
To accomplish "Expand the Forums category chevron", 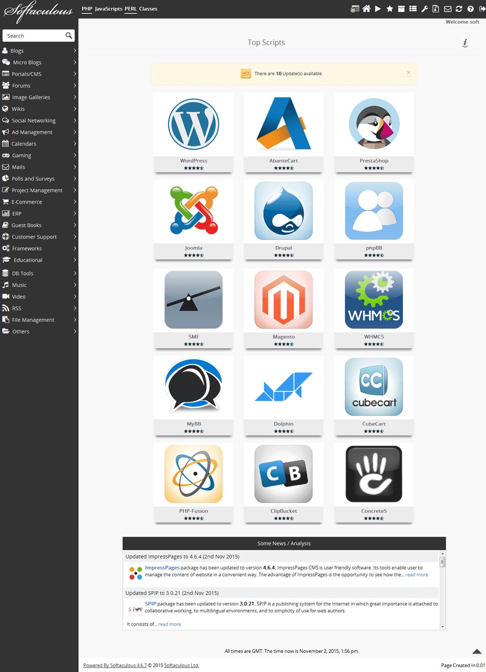I will coord(75,85).
